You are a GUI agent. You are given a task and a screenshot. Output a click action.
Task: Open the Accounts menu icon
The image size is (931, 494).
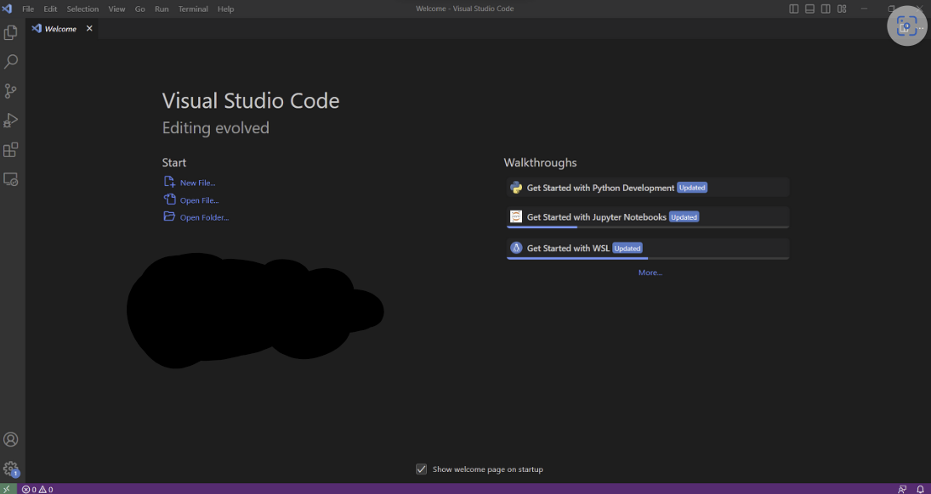11,440
